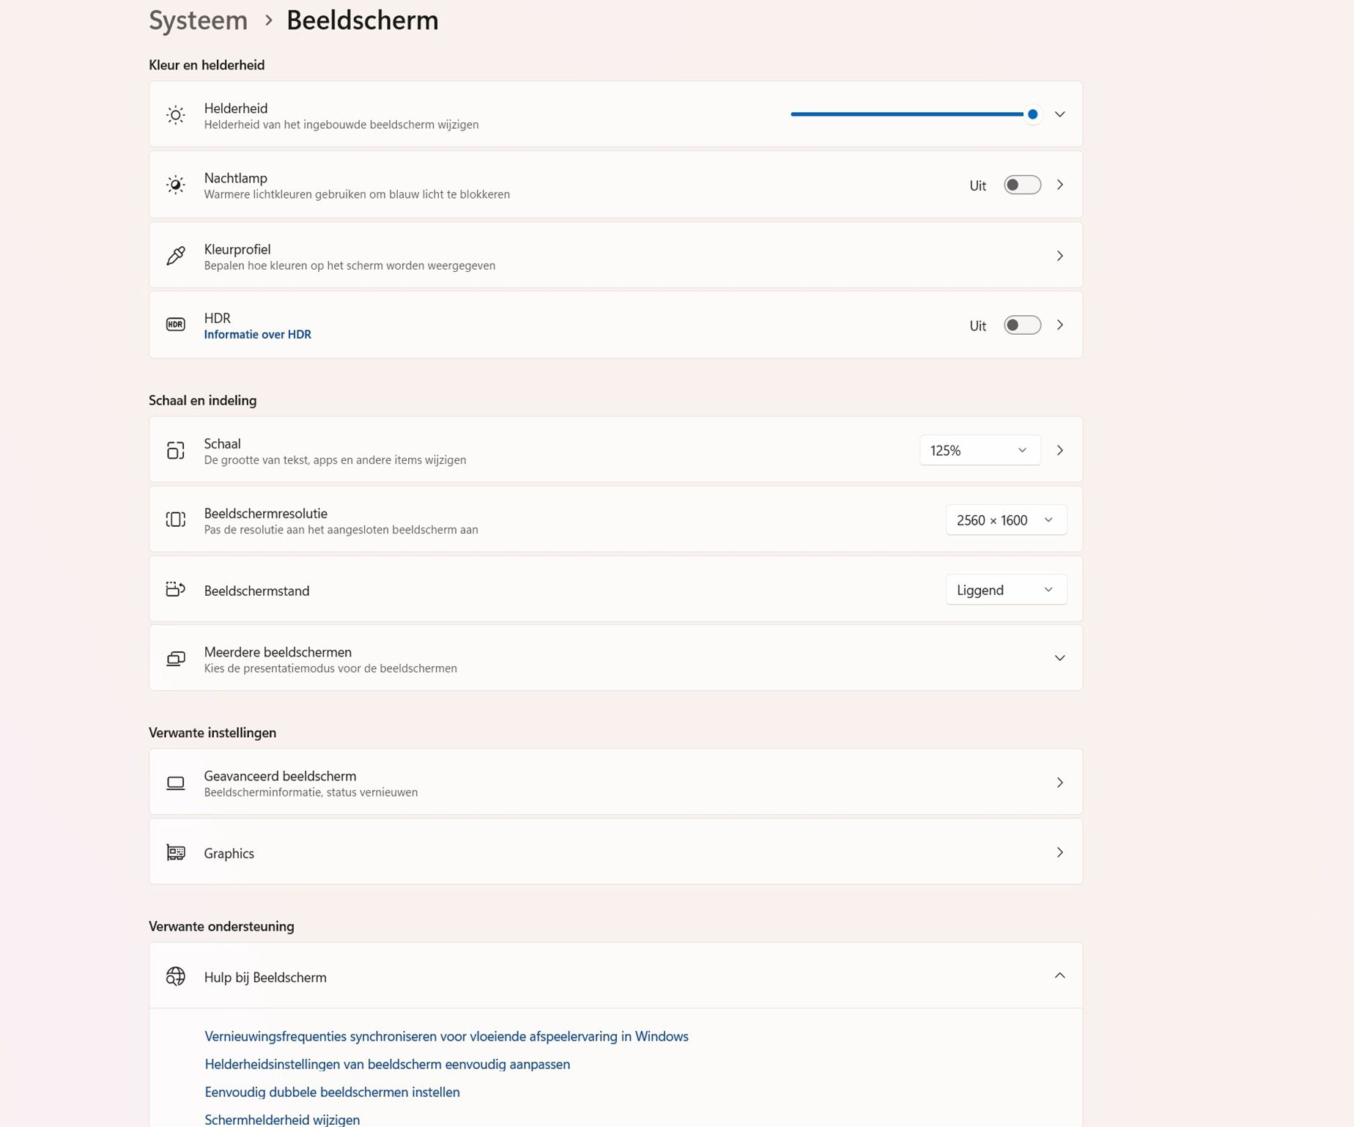
Task: Toggle the Nachtlamp switch on
Action: tap(1022, 185)
